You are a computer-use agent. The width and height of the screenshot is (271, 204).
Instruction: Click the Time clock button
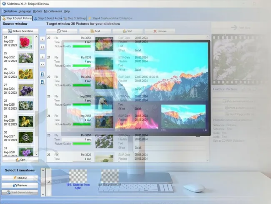pos(62,31)
